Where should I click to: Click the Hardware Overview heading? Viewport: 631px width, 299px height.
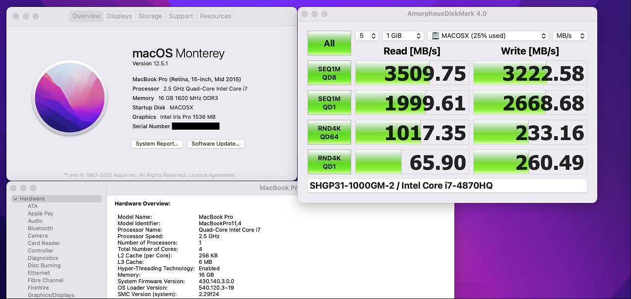(x=142, y=203)
